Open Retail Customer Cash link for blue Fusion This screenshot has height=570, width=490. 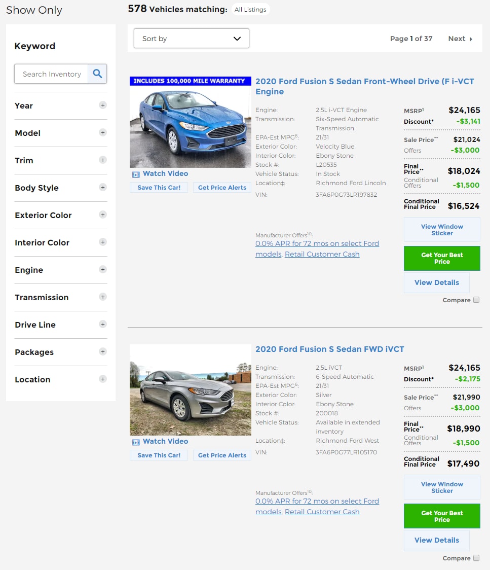click(x=322, y=254)
